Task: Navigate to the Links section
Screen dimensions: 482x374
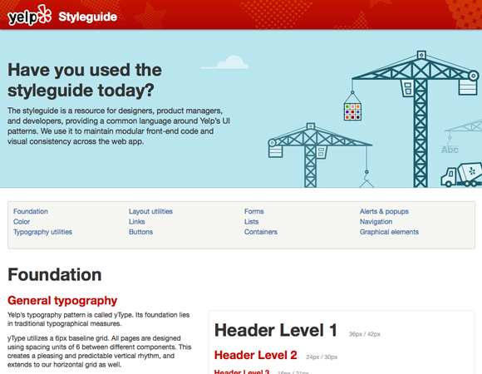Action: [137, 222]
